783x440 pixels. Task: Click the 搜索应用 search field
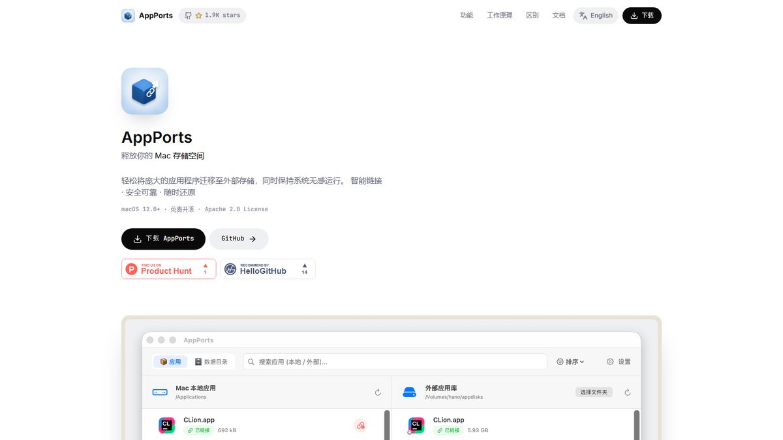point(395,362)
